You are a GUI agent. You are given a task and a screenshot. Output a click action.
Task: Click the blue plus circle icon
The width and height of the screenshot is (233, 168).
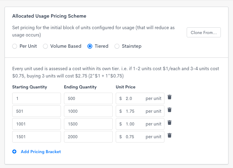pos(14,152)
